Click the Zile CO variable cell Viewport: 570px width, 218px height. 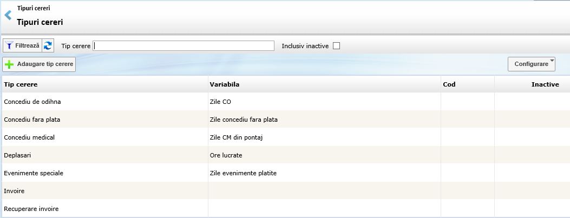click(x=220, y=101)
